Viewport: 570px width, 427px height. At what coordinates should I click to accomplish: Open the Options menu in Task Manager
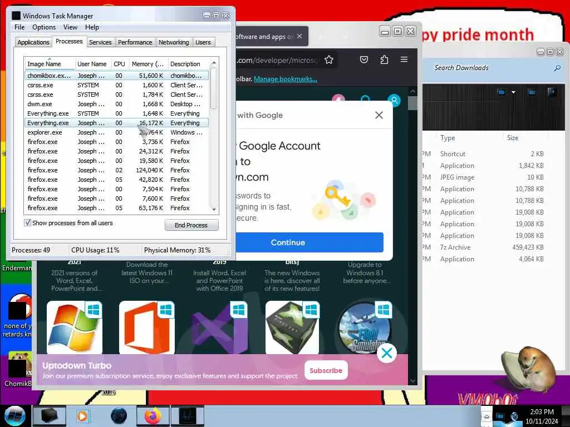point(44,27)
